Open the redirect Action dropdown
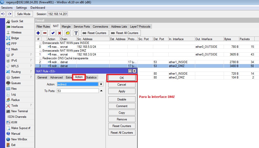The width and height of the screenshot is (259, 148). [101, 84]
